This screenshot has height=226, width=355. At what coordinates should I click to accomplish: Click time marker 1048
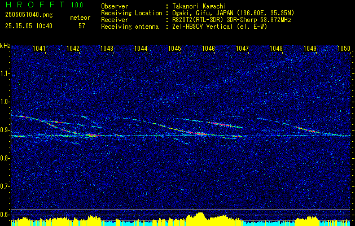tap(276, 48)
